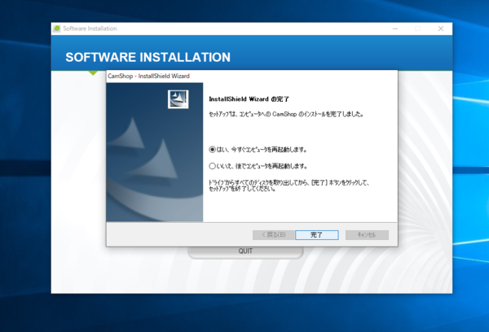Click the QUIT button in Software Installation
489x332 pixels.
tap(245, 252)
